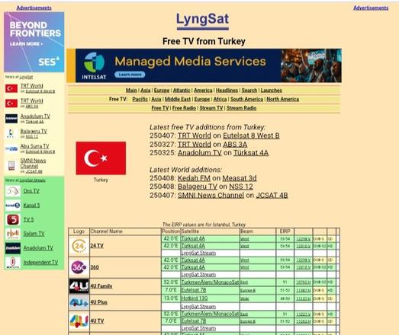
Task: Go to the Europe link in top navigation row
Action: click(162, 90)
